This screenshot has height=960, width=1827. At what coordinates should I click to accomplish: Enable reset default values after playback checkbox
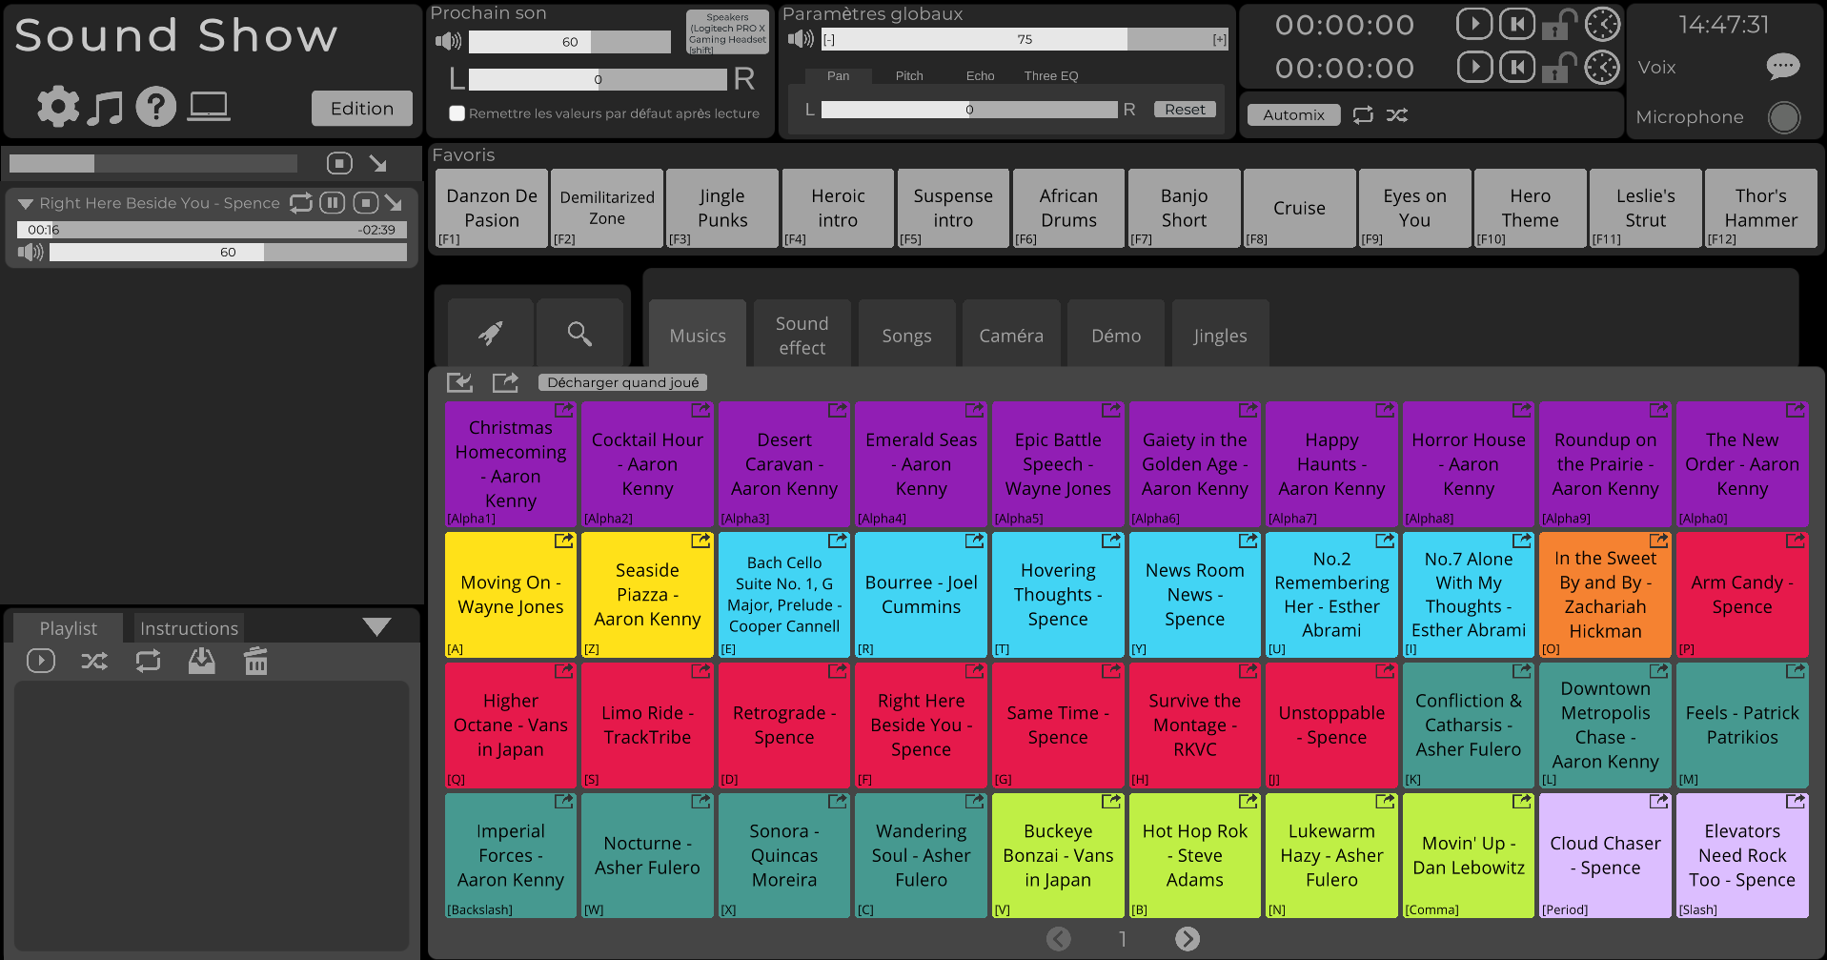point(457,113)
